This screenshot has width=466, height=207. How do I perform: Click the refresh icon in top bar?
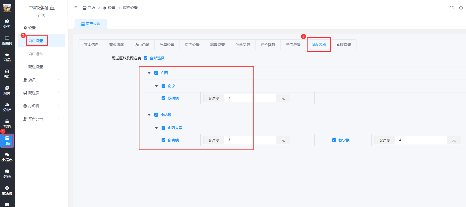coord(461,8)
